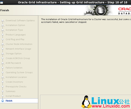Select the Grid Plug and Play step

tap(15, 39)
